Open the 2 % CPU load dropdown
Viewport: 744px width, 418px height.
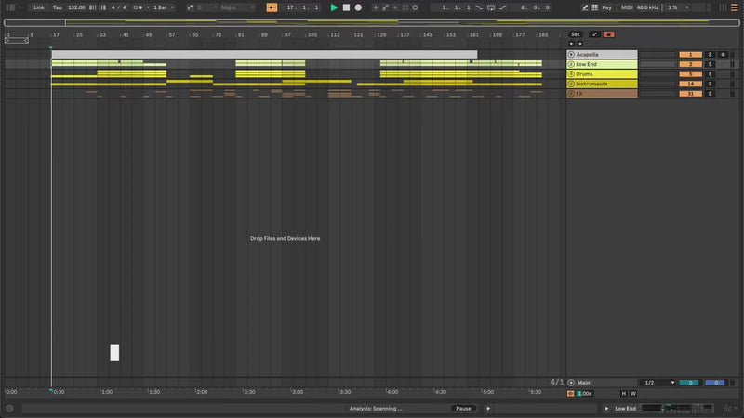tap(678, 7)
